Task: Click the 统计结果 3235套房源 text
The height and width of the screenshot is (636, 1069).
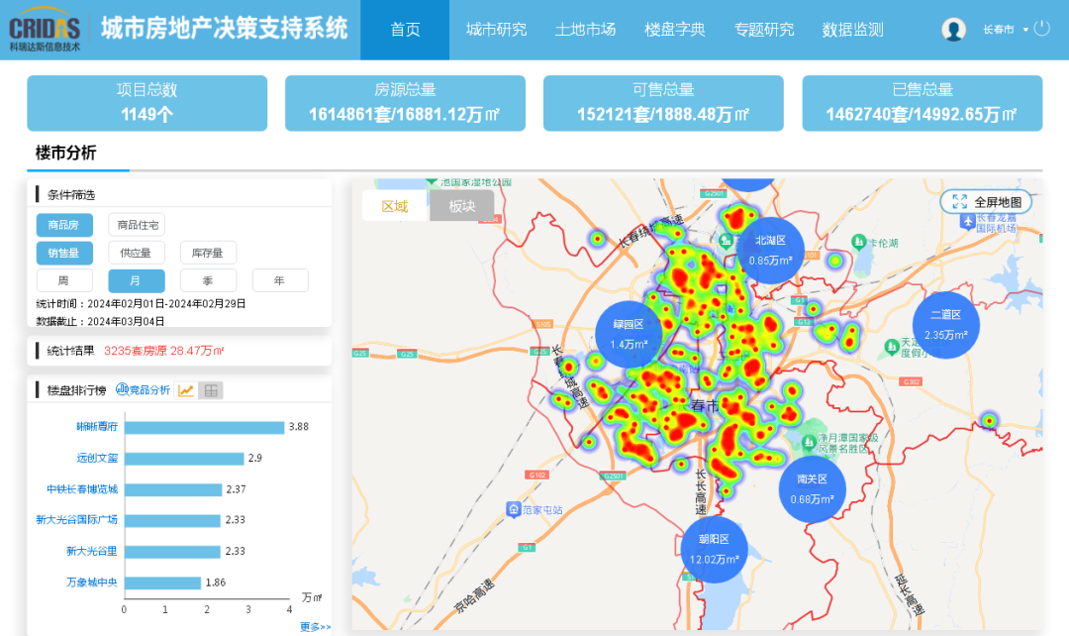Action: 135,351
